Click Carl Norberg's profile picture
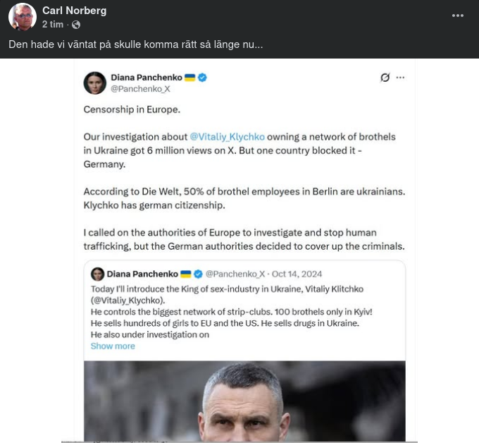Image resolution: width=479 pixels, height=443 pixels. (23, 17)
